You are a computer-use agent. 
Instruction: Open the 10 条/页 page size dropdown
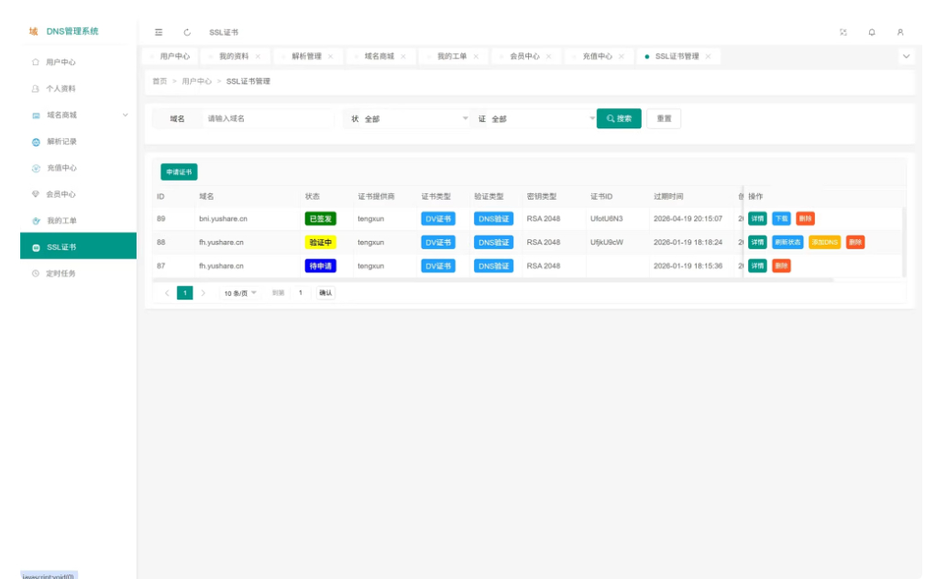coord(241,293)
